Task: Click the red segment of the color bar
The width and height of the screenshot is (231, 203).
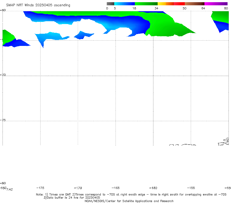Action: 179,4
